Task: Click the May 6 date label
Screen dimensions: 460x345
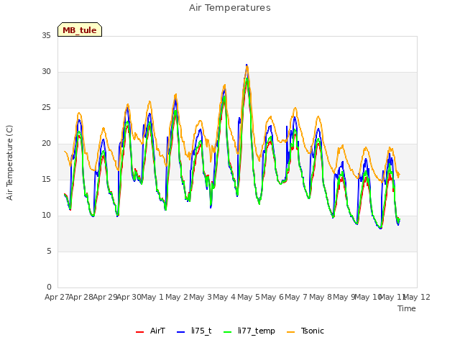Action: [x=272, y=297]
